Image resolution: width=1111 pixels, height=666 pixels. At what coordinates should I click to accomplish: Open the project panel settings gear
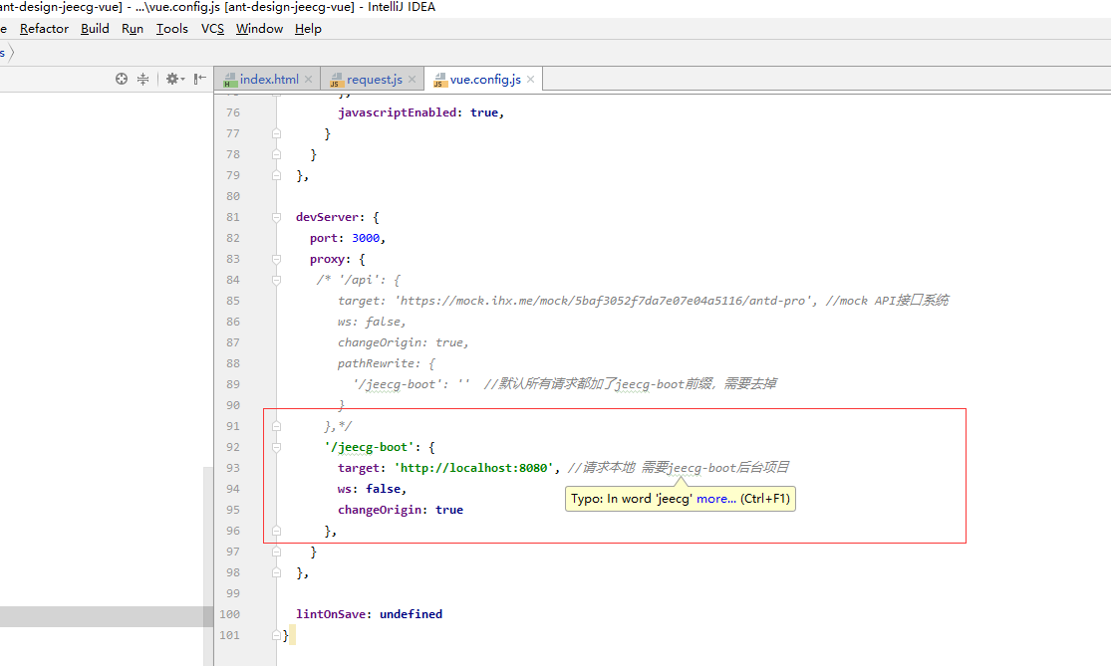174,79
